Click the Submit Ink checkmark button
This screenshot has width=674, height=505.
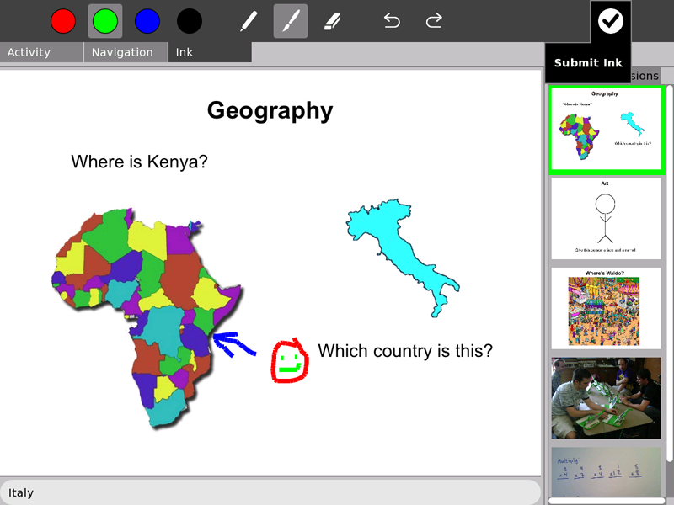(x=610, y=21)
